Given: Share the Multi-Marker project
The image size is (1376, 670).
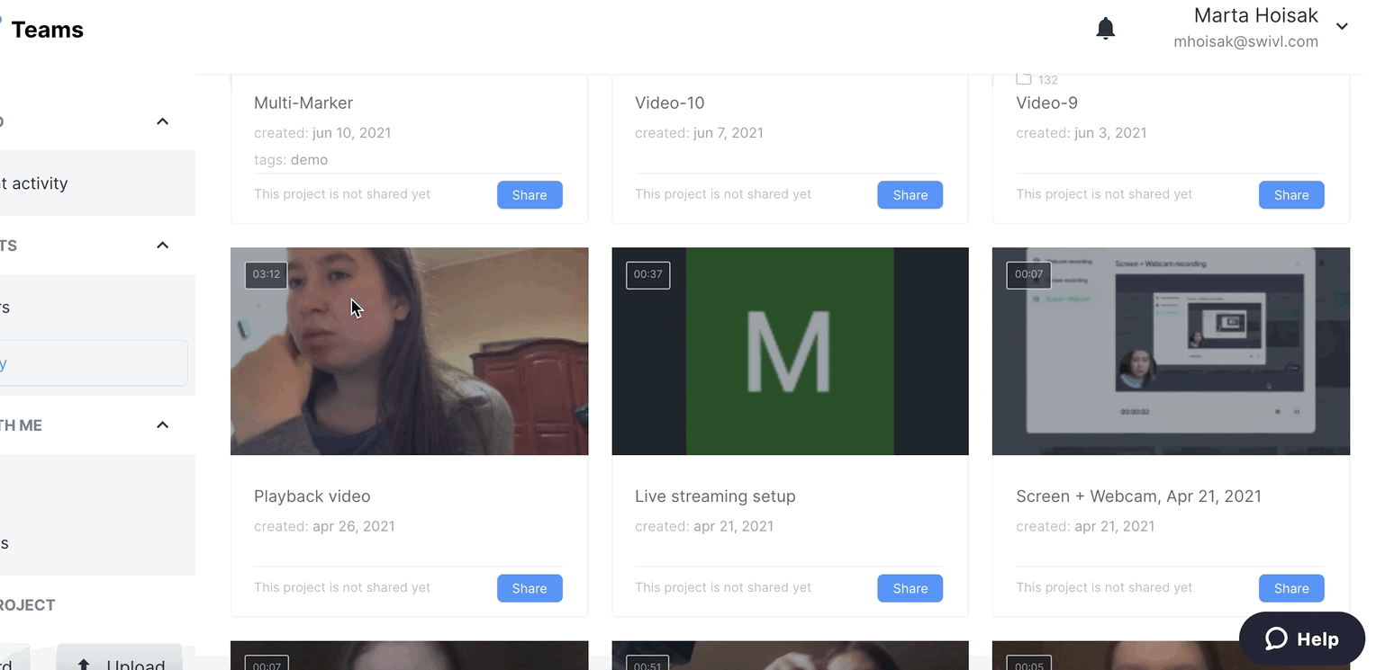Looking at the screenshot, I should tap(530, 195).
